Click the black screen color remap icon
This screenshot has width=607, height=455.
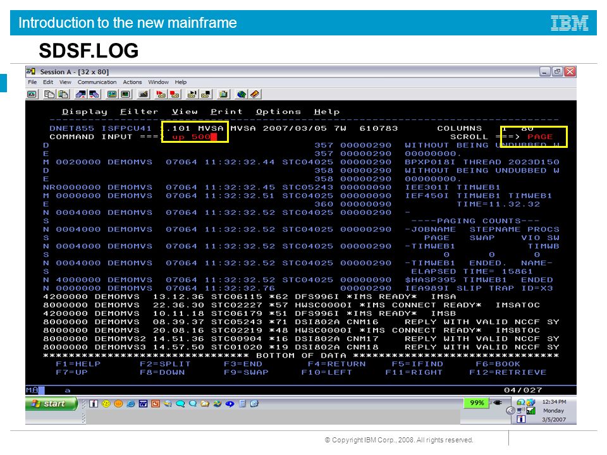click(x=125, y=94)
